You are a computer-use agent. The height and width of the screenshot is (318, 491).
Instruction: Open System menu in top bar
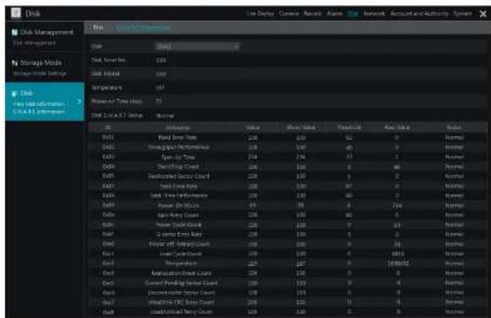point(462,13)
